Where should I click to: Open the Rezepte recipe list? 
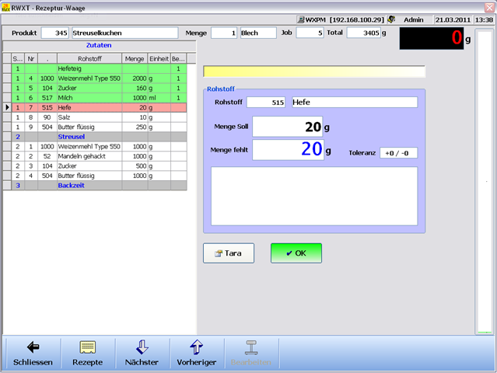coord(87,354)
